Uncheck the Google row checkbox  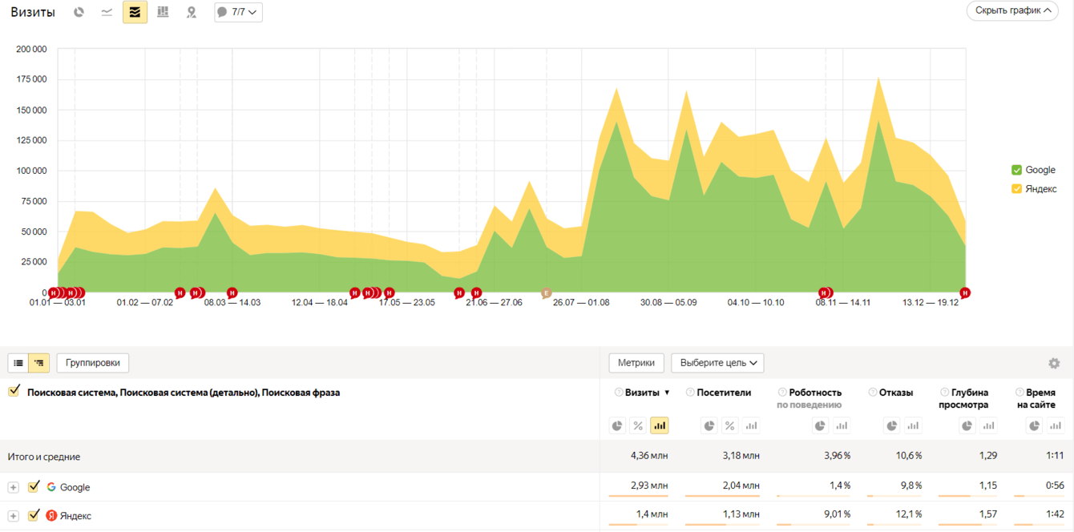click(x=34, y=486)
